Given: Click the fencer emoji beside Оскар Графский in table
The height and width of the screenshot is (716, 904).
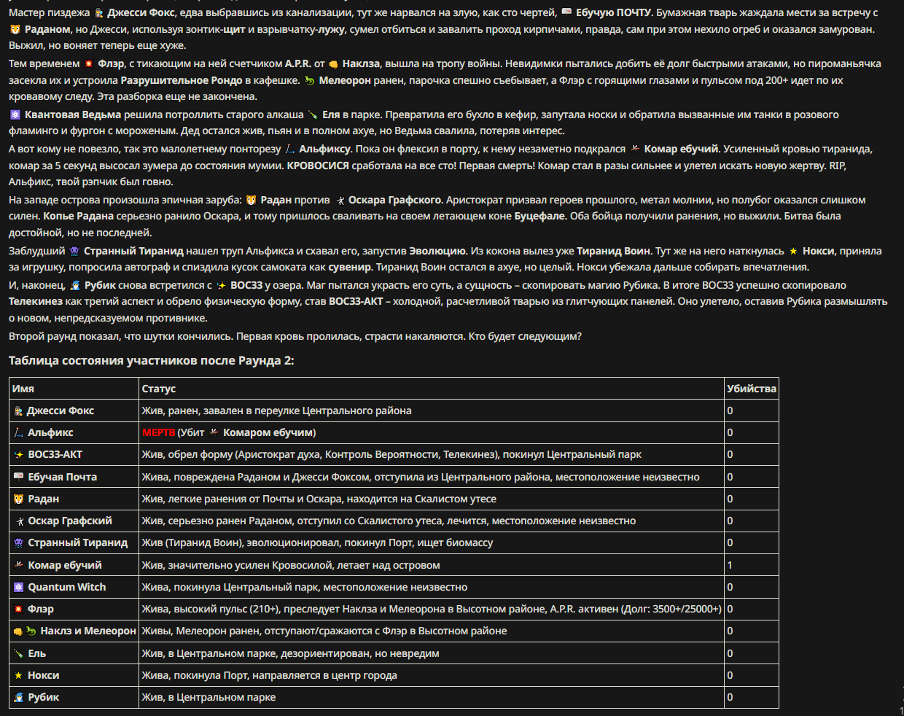Looking at the screenshot, I should click(x=19, y=521).
